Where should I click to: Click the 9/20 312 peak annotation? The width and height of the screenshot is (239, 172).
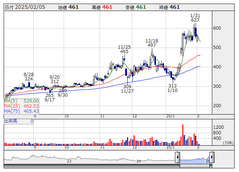[x=55, y=79]
